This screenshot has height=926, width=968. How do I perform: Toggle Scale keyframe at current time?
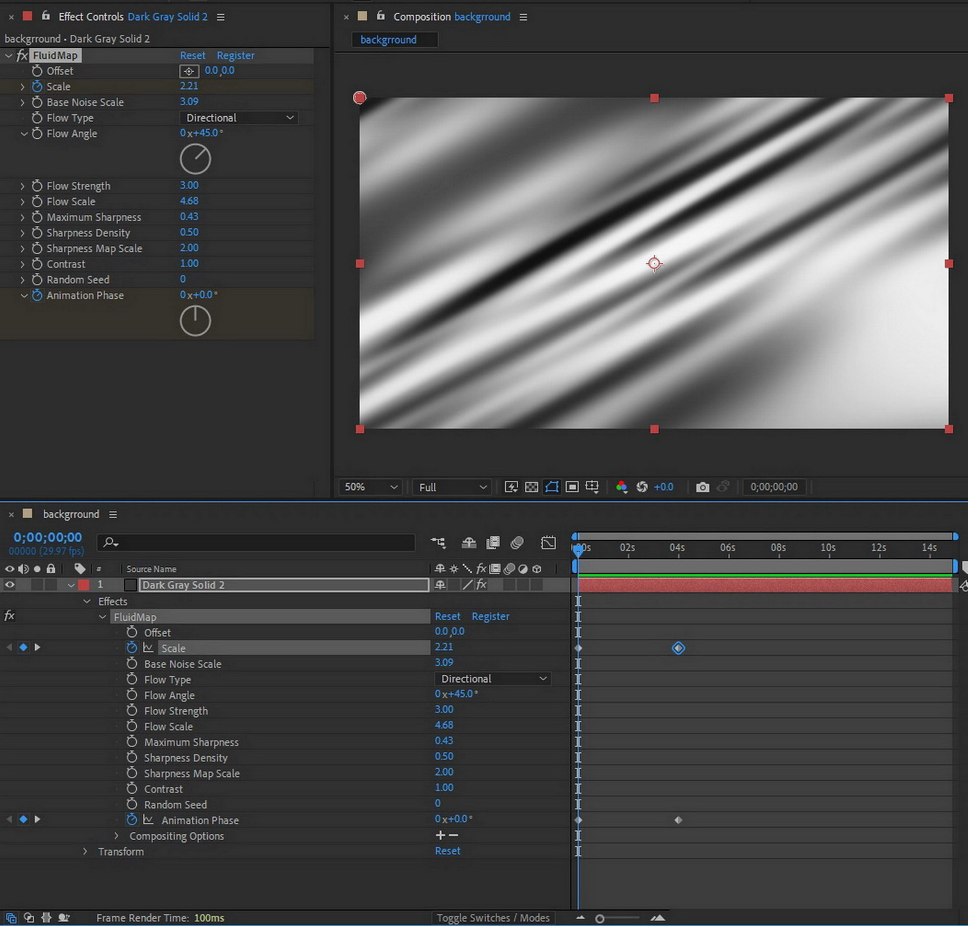[x=23, y=647]
